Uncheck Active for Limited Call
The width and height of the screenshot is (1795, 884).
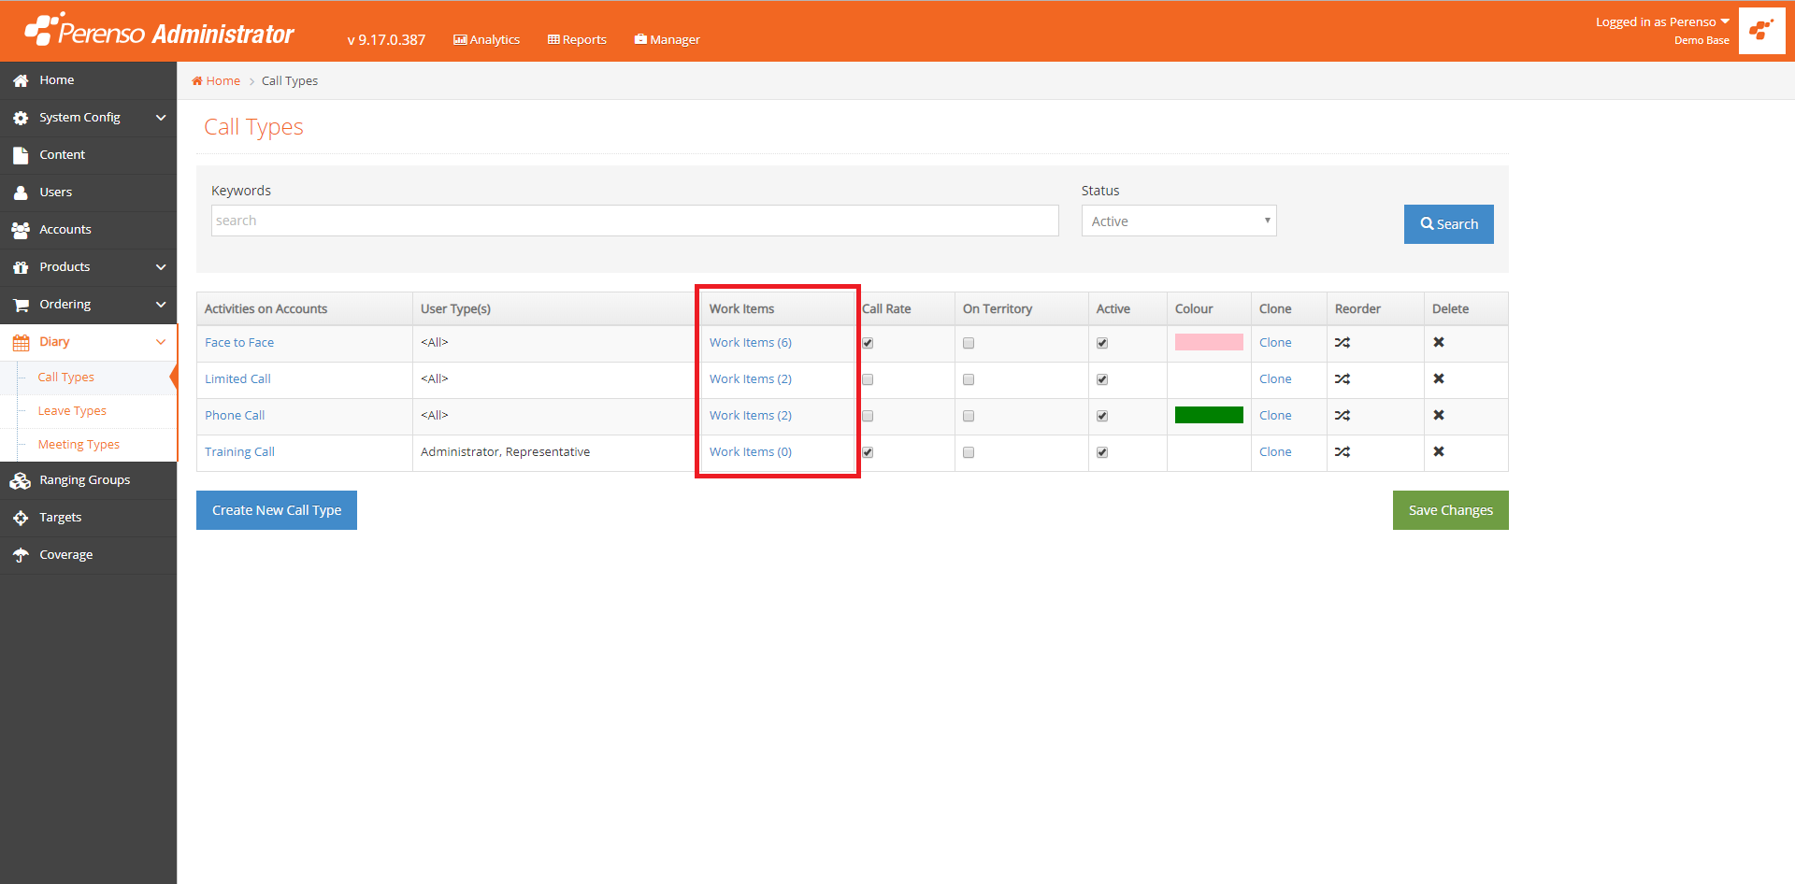tap(1102, 380)
